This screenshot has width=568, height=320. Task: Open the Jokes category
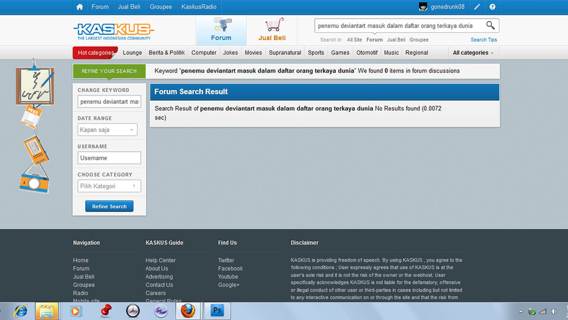pyautogui.click(x=230, y=52)
